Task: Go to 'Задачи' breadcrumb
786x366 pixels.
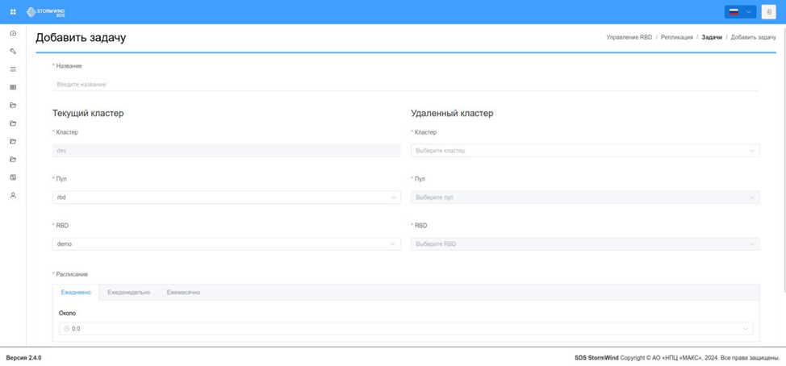Action: (x=712, y=38)
